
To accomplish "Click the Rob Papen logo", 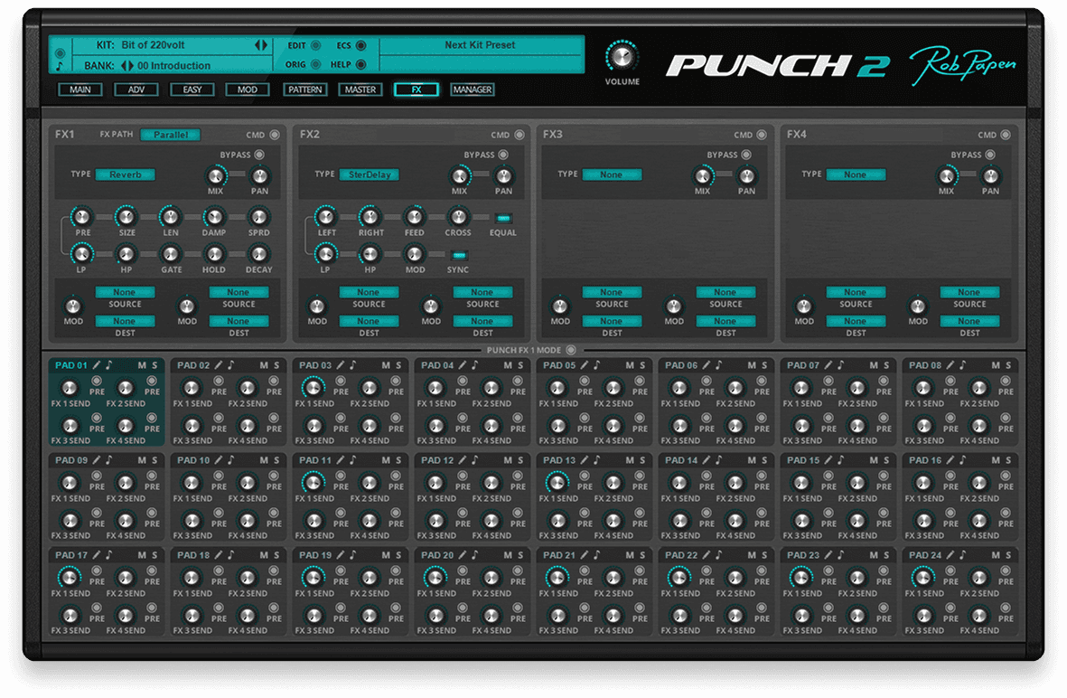I will pos(964,63).
